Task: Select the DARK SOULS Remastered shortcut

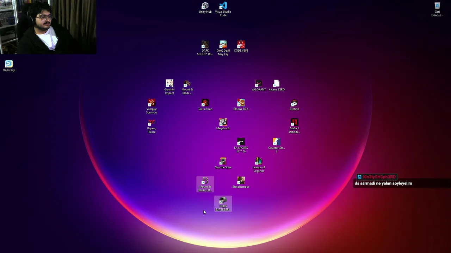Action: (205, 48)
